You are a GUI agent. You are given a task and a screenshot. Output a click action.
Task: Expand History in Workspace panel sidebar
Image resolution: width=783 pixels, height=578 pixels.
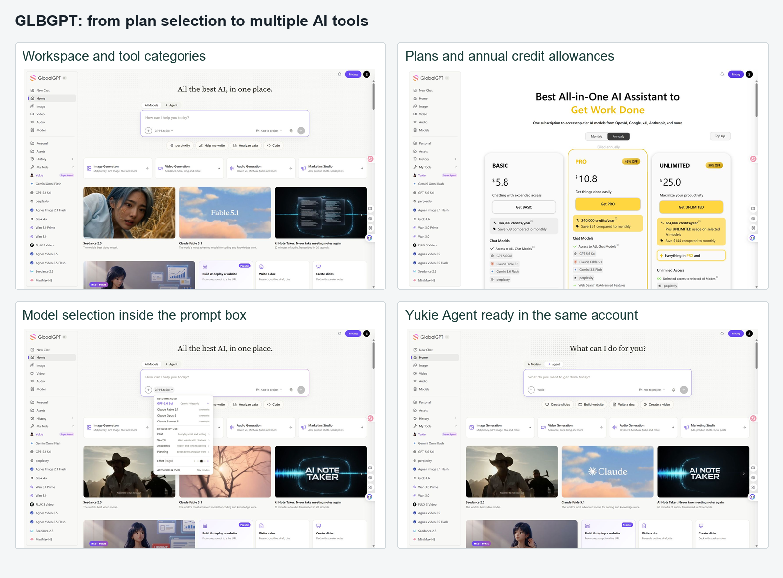(x=52, y=159)
